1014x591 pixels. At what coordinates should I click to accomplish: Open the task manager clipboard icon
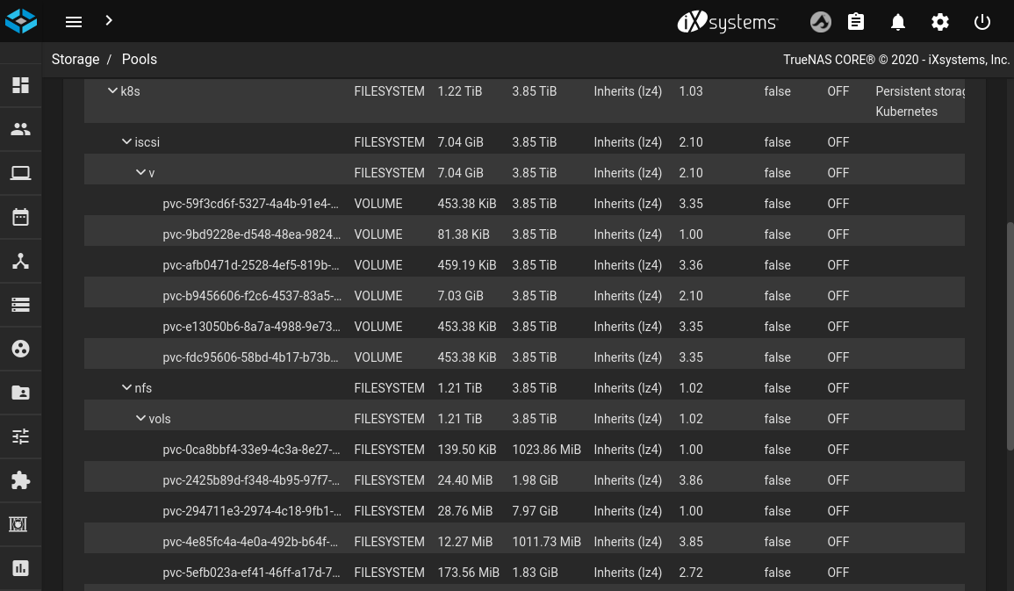click(x=855, y=22)
